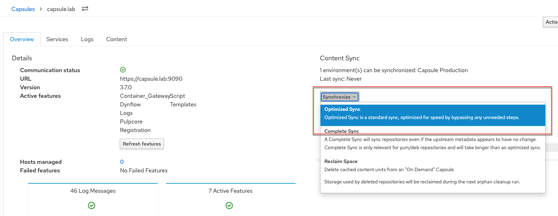Screen dimensions: 558x216
Task: Switch to the Overview tab
Action: (22, 40)
